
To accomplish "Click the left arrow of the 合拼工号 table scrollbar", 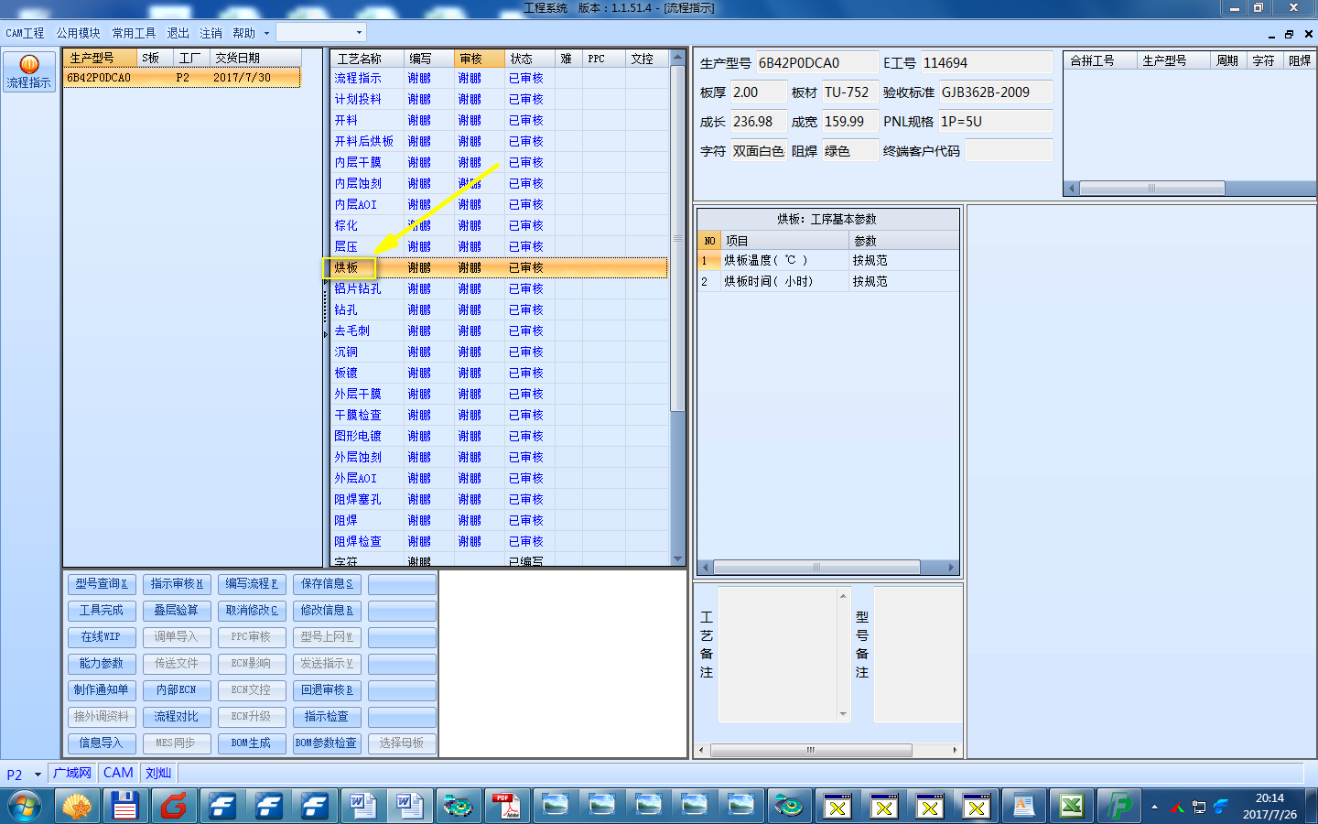I will pos(1072,189).
